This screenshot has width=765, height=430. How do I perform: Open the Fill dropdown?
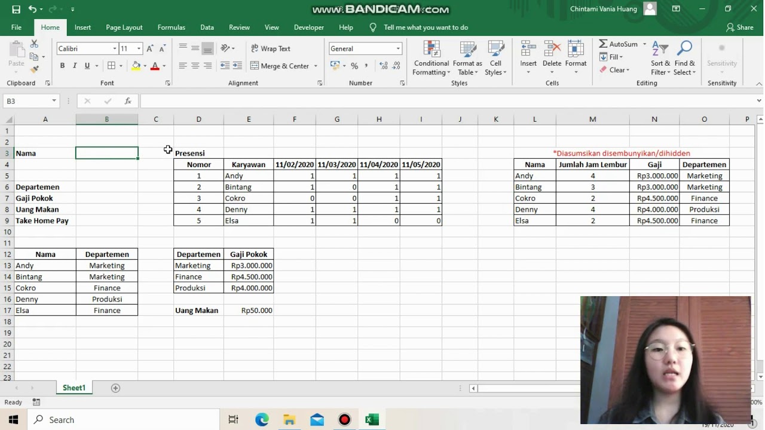tap(611, 57)
